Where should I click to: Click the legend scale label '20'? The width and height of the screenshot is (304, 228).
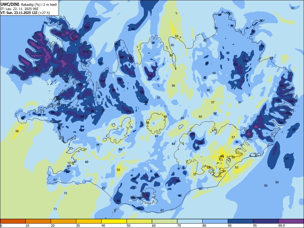coord(53,226)
